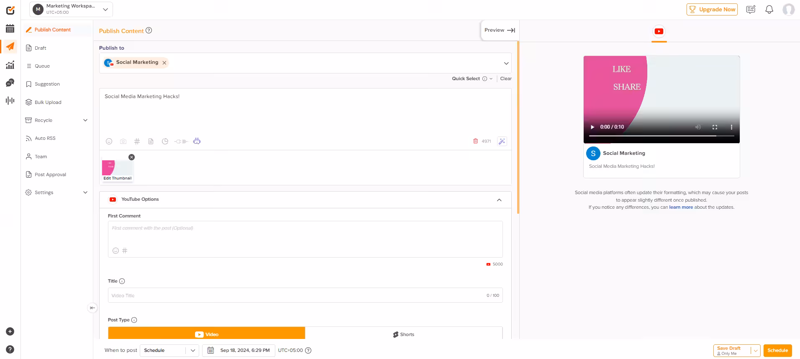
Task: Open more options in preview video
Action: pos(731,127)
